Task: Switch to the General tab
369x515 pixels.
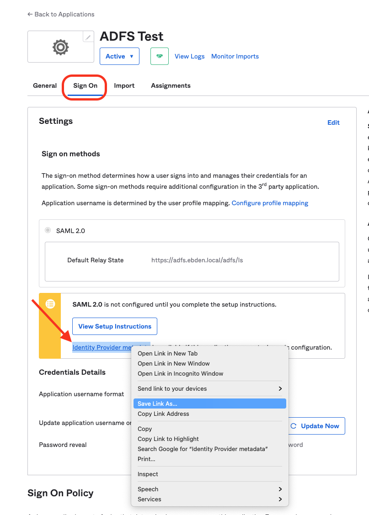Action: [x=44, y=85]
